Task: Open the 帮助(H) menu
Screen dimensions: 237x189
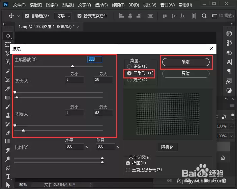Action: pyautogui.click(x=185, y=5)
